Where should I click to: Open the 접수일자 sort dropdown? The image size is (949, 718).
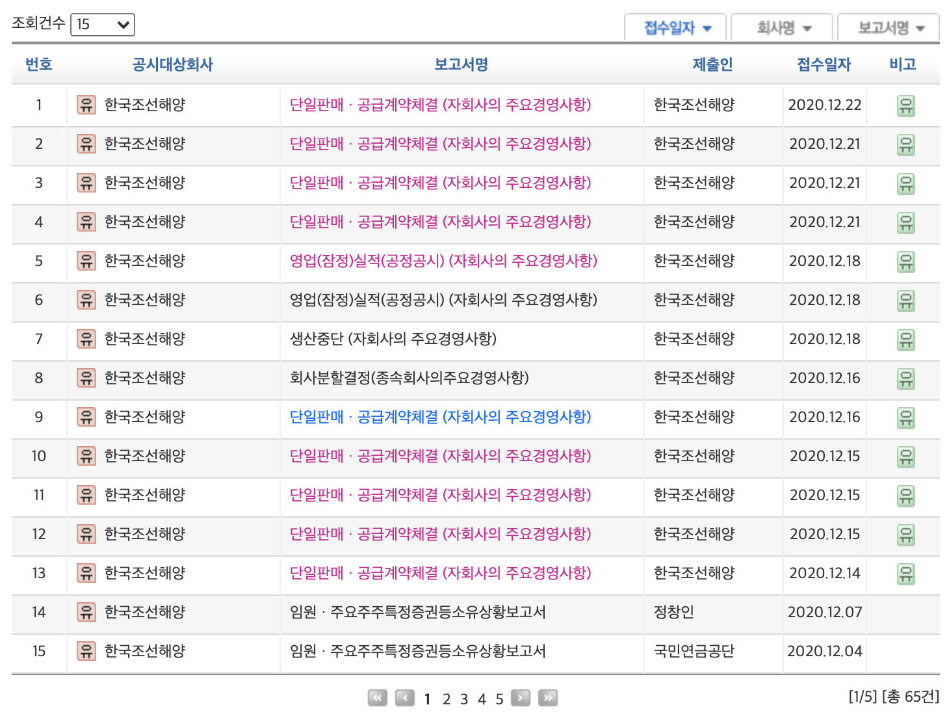[x=675, y=27]
